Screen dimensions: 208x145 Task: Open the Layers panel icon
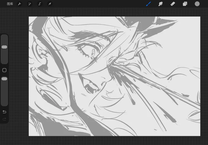pos(185,4)
